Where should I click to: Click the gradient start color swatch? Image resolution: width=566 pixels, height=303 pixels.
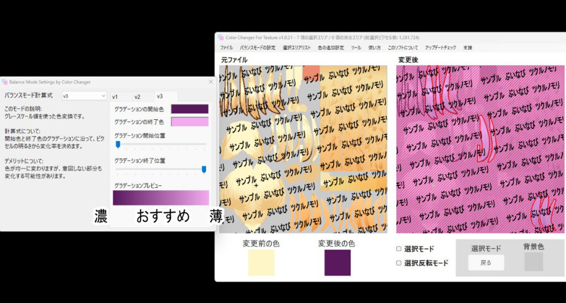pos(190,109)
